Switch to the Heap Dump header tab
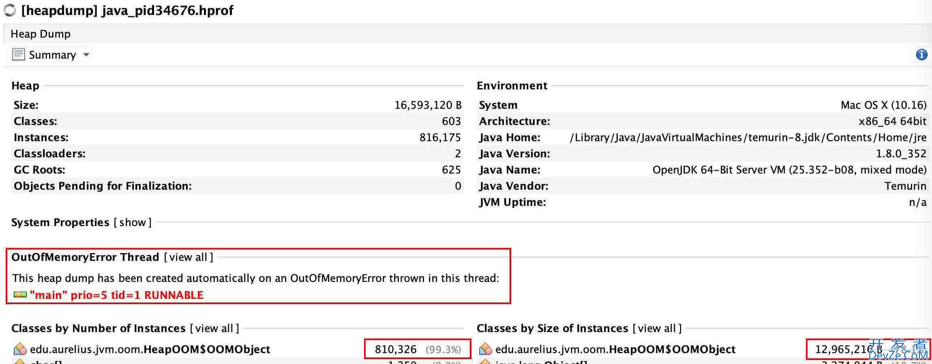 click(x=41, y=34)
